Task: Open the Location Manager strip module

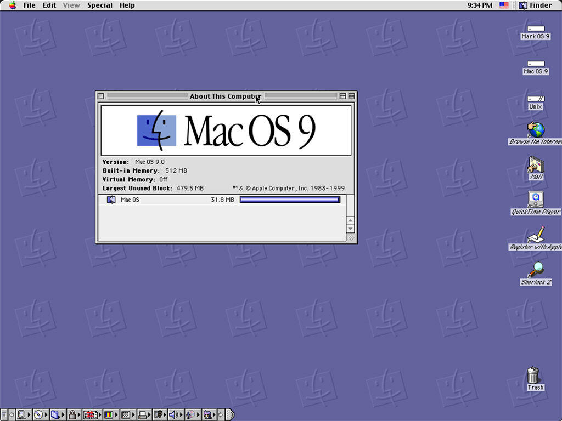Action: [x=160, y=415]
